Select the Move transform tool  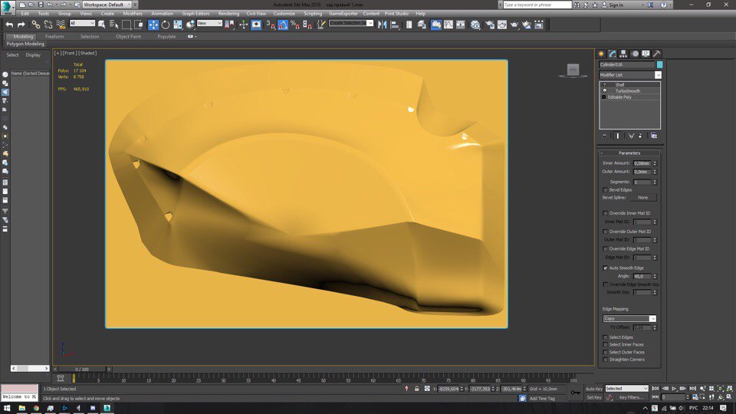(153, 25)
